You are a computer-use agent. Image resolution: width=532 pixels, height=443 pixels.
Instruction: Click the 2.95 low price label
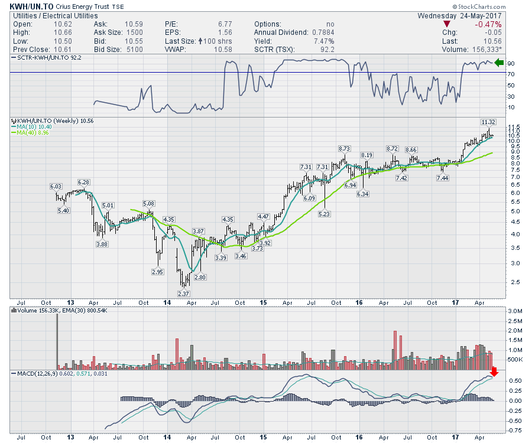158,272
